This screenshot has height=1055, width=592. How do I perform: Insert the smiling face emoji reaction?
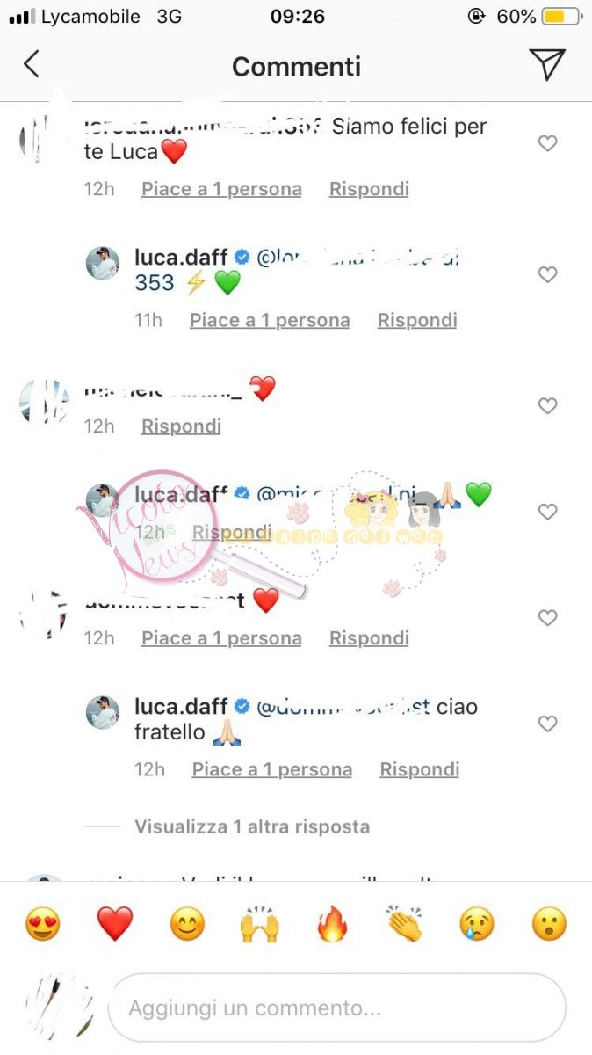(187, 925)
